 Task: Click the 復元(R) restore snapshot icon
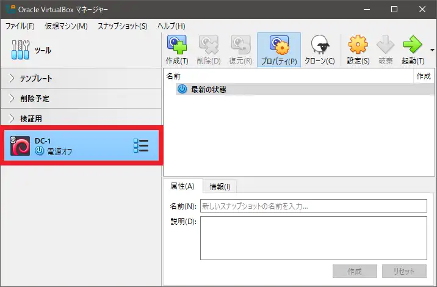point(241,45)
